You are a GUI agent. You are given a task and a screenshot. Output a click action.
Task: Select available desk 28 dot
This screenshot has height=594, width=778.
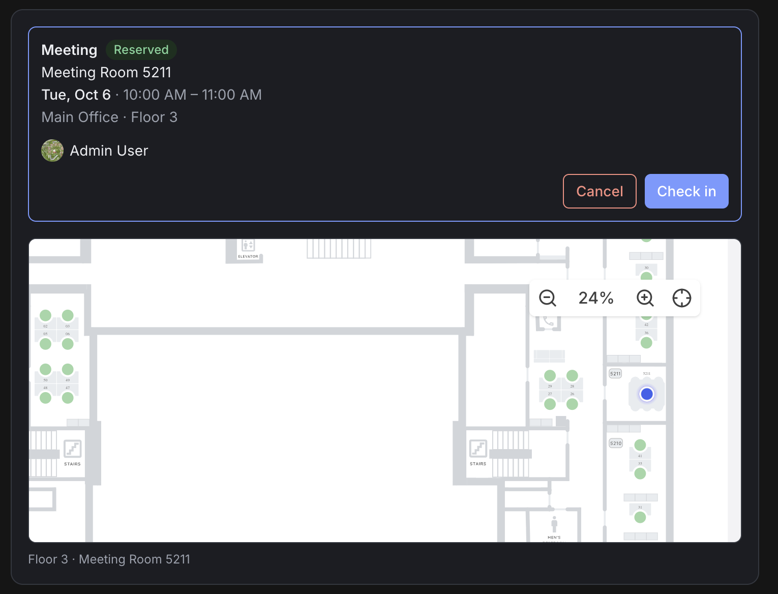coord(572,376)
